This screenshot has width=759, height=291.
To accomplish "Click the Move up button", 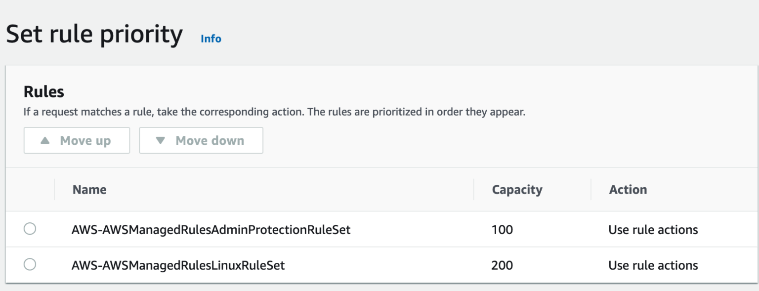I will tap(77, 140).
